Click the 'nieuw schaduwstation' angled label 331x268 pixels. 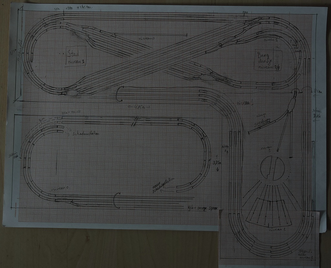164,185
